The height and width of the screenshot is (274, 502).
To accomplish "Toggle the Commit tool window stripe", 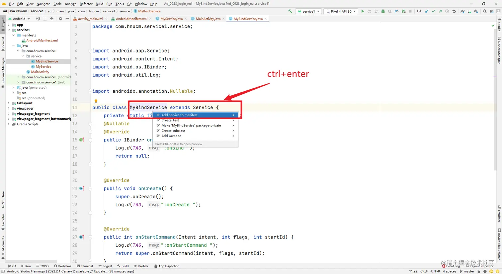I will tap(3, 44).
